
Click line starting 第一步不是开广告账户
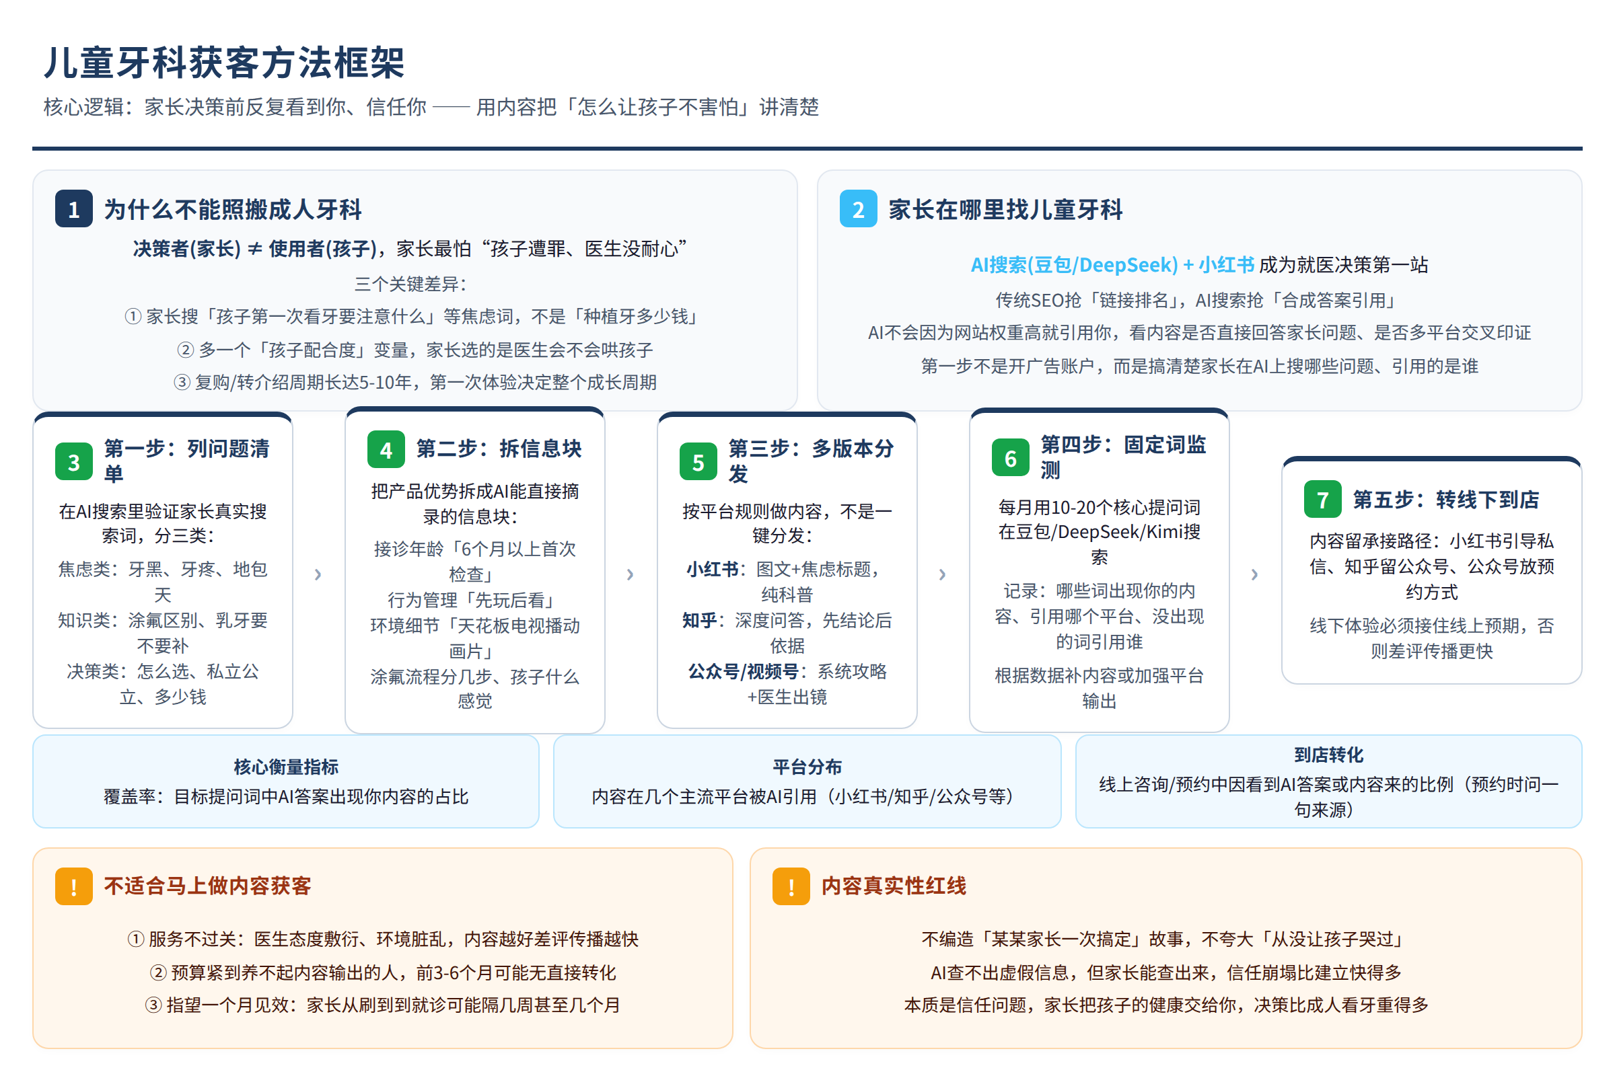click(1199, 366)
